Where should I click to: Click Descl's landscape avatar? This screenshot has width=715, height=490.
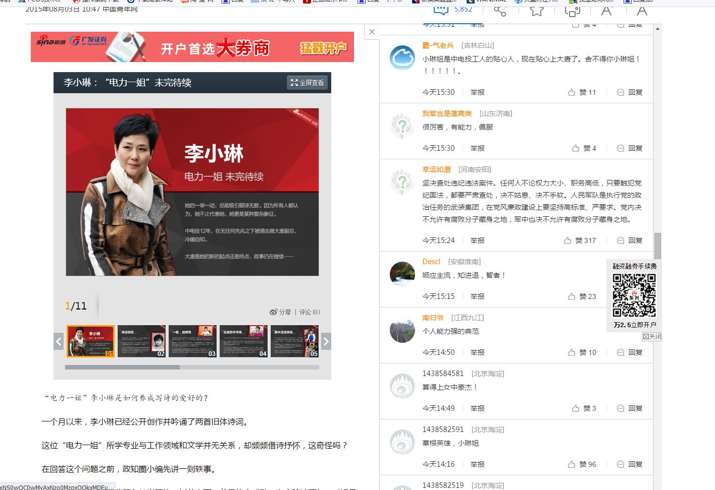(402, 274)
